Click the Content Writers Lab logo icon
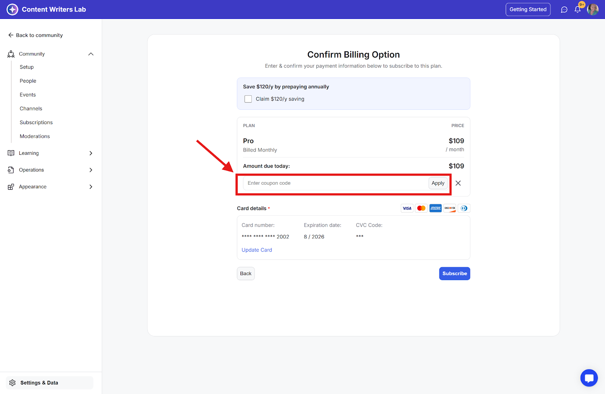Screen dimensions: 605x394 click(12, 9)
